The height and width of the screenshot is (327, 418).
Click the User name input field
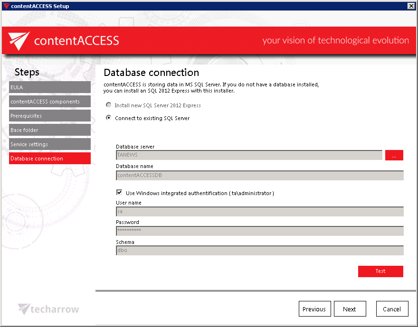pos(260,211)
